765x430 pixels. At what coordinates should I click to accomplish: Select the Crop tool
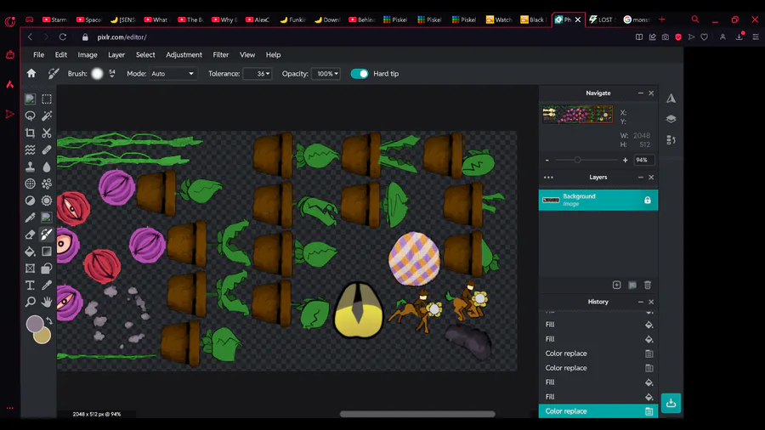click(30, 133)
